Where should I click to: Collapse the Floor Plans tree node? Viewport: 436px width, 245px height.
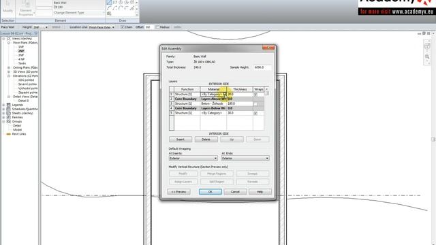point(9,43)
